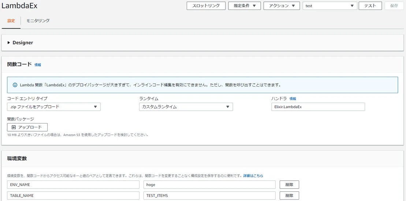Open the 限定条件 dropdown menu

tap(245, 6)
